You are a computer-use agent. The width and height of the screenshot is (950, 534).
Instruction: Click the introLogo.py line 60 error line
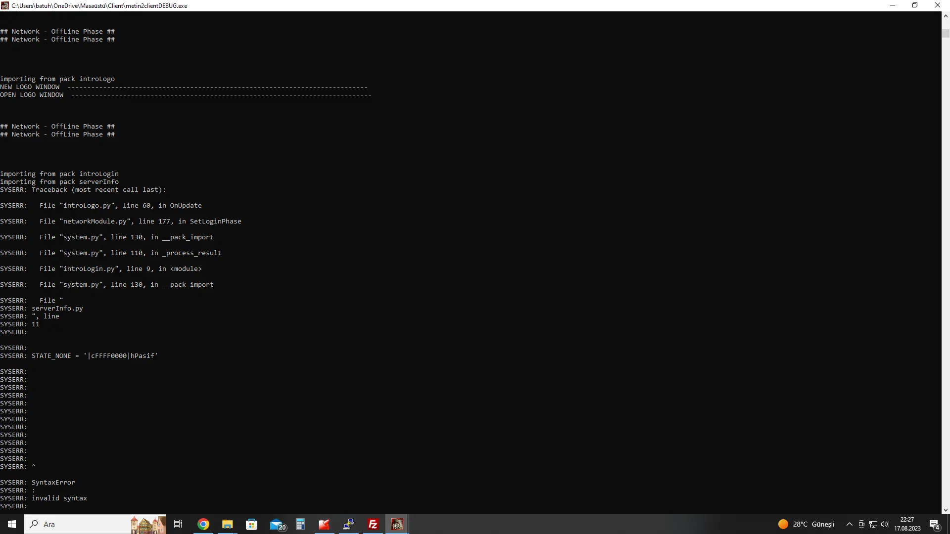click(101, 206)
